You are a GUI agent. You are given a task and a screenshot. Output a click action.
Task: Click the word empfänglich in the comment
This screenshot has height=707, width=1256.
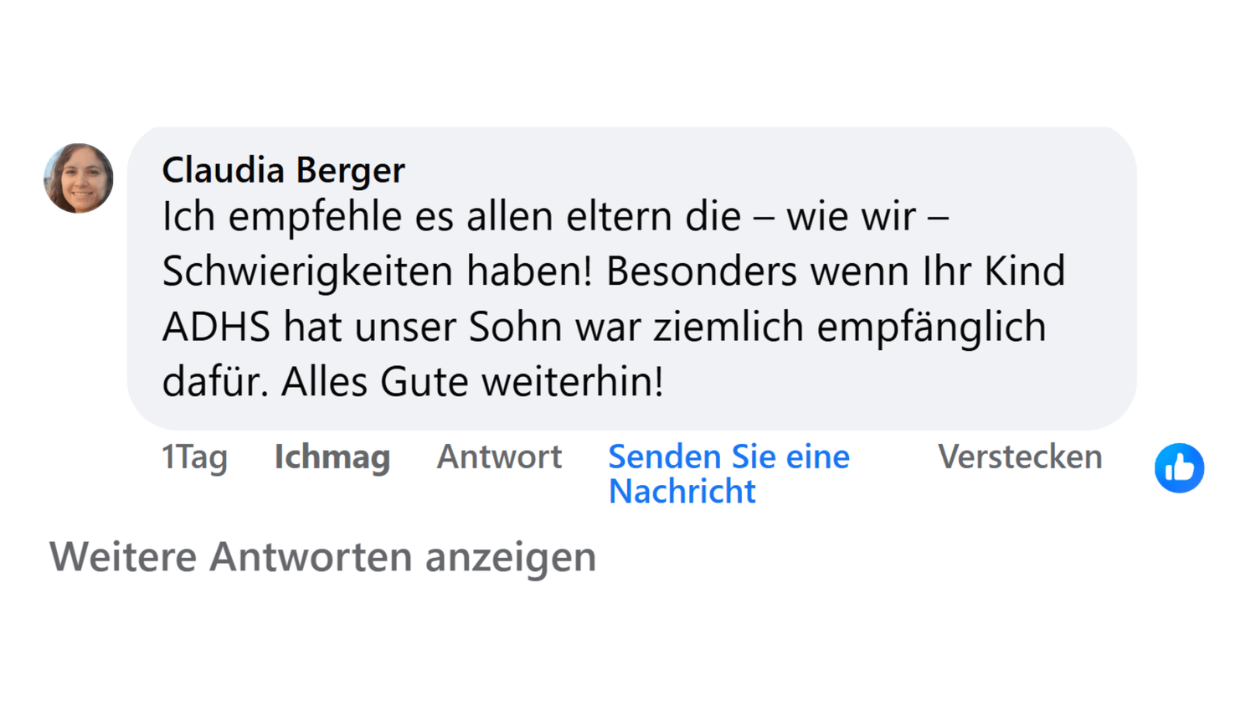(931, 327)
